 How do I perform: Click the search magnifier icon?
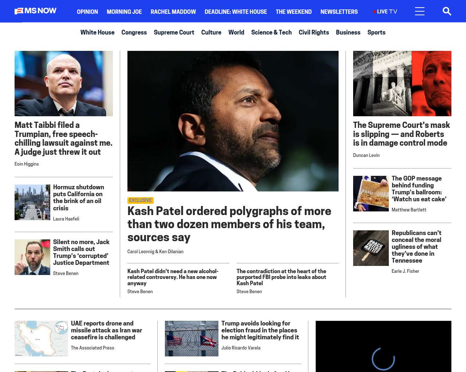coord(447,11)
